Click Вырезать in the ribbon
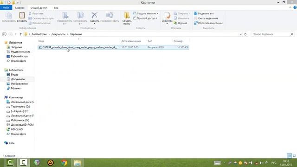 click(x=36, y=13)
